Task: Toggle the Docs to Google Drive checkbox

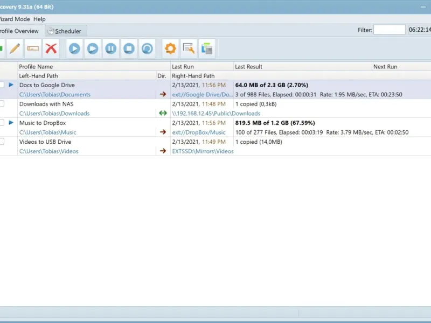Action: click(x=2, y=85)
